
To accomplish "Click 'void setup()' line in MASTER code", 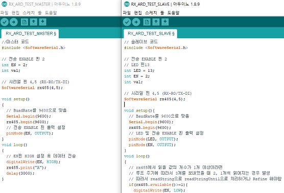I will pos(15,99).
